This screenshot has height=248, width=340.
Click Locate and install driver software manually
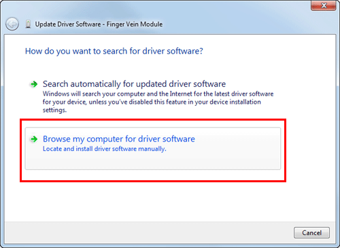(x=105, y=149)
